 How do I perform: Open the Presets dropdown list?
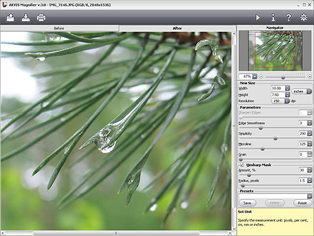(310, 196)
